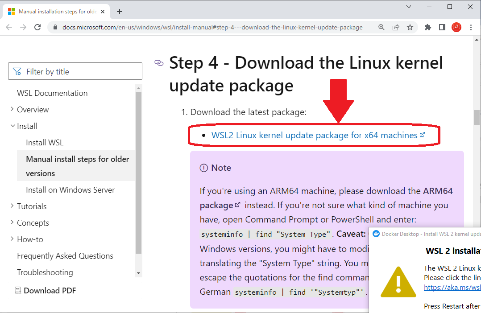The height and width of the screenshot is (313, 481).
Task: Open a new tab with plus
Action: (120, 12)
